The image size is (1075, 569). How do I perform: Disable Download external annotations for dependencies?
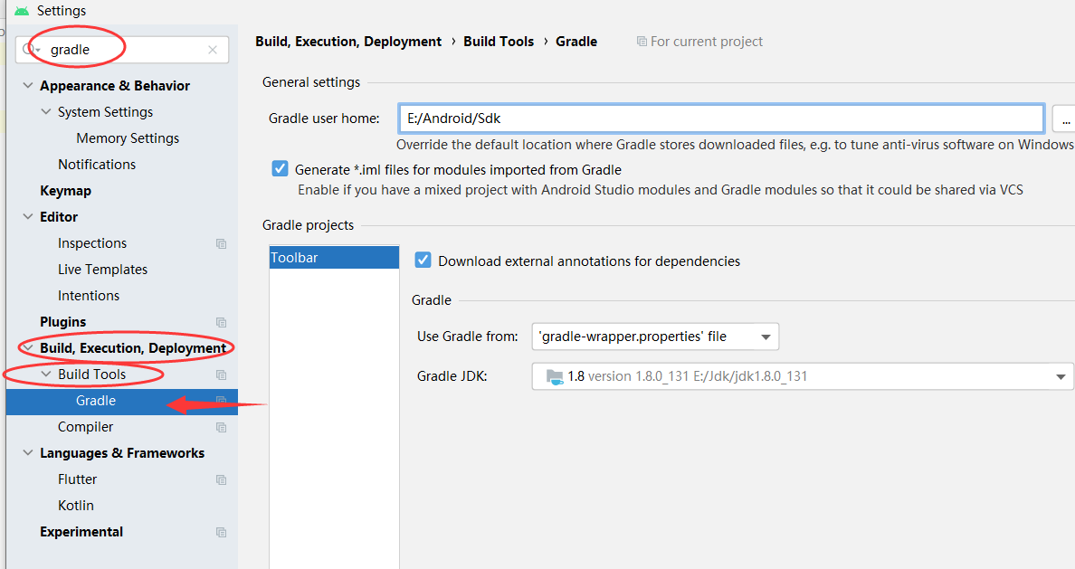point(423,261)
